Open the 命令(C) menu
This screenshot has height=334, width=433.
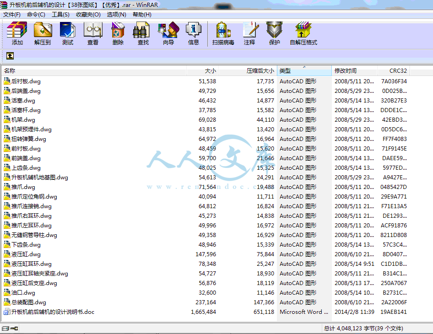[x=36, y=14]
